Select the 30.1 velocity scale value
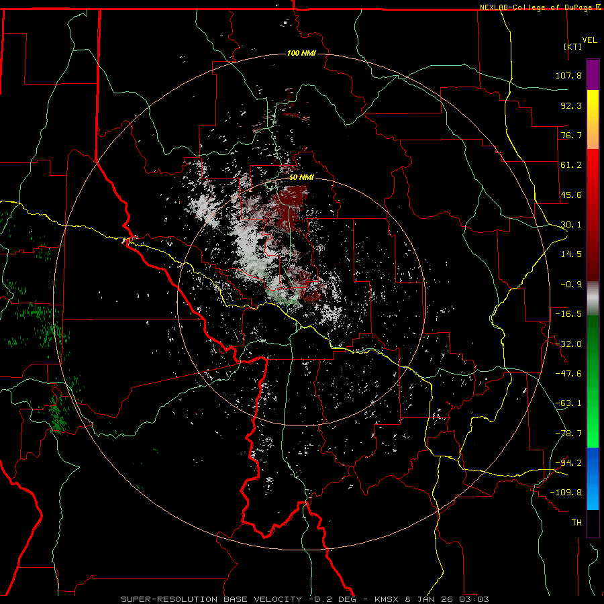This screenshot has width=604, height=604. click(571, 225)
